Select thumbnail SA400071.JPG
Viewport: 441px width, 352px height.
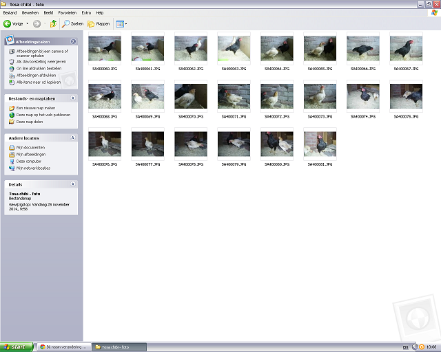pos(234,96)
